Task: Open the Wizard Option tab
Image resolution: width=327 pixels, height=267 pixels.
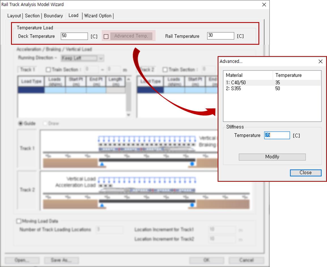Action: point(98,16)
